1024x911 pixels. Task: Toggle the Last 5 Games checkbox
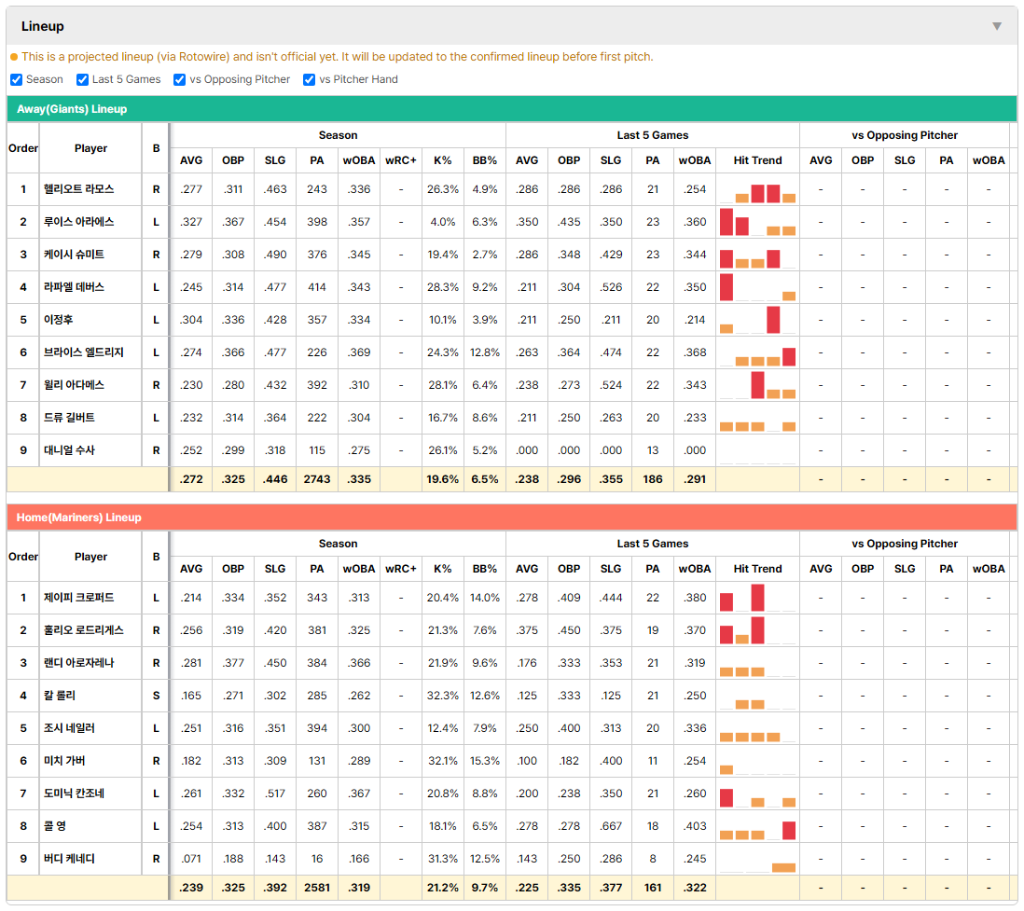pos(82,79)
